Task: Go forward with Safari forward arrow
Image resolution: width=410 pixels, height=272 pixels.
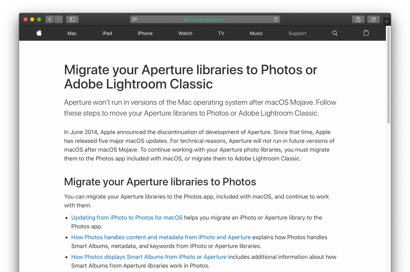Action: click(58, 19)
